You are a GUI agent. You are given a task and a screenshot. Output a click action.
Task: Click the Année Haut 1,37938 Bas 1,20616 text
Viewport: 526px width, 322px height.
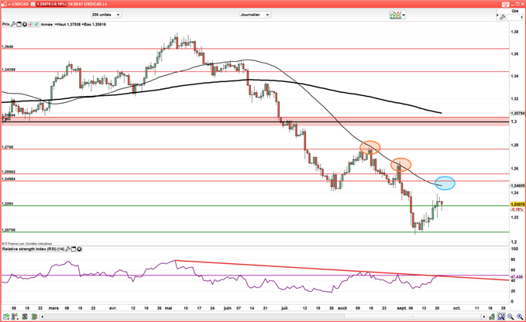pyautogui.click(x=74, y=24)
